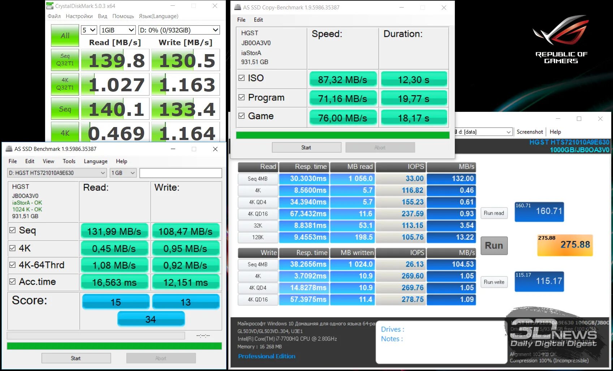Open the Screenshot menu in Anvil benchmark

[x=530, y=132]
